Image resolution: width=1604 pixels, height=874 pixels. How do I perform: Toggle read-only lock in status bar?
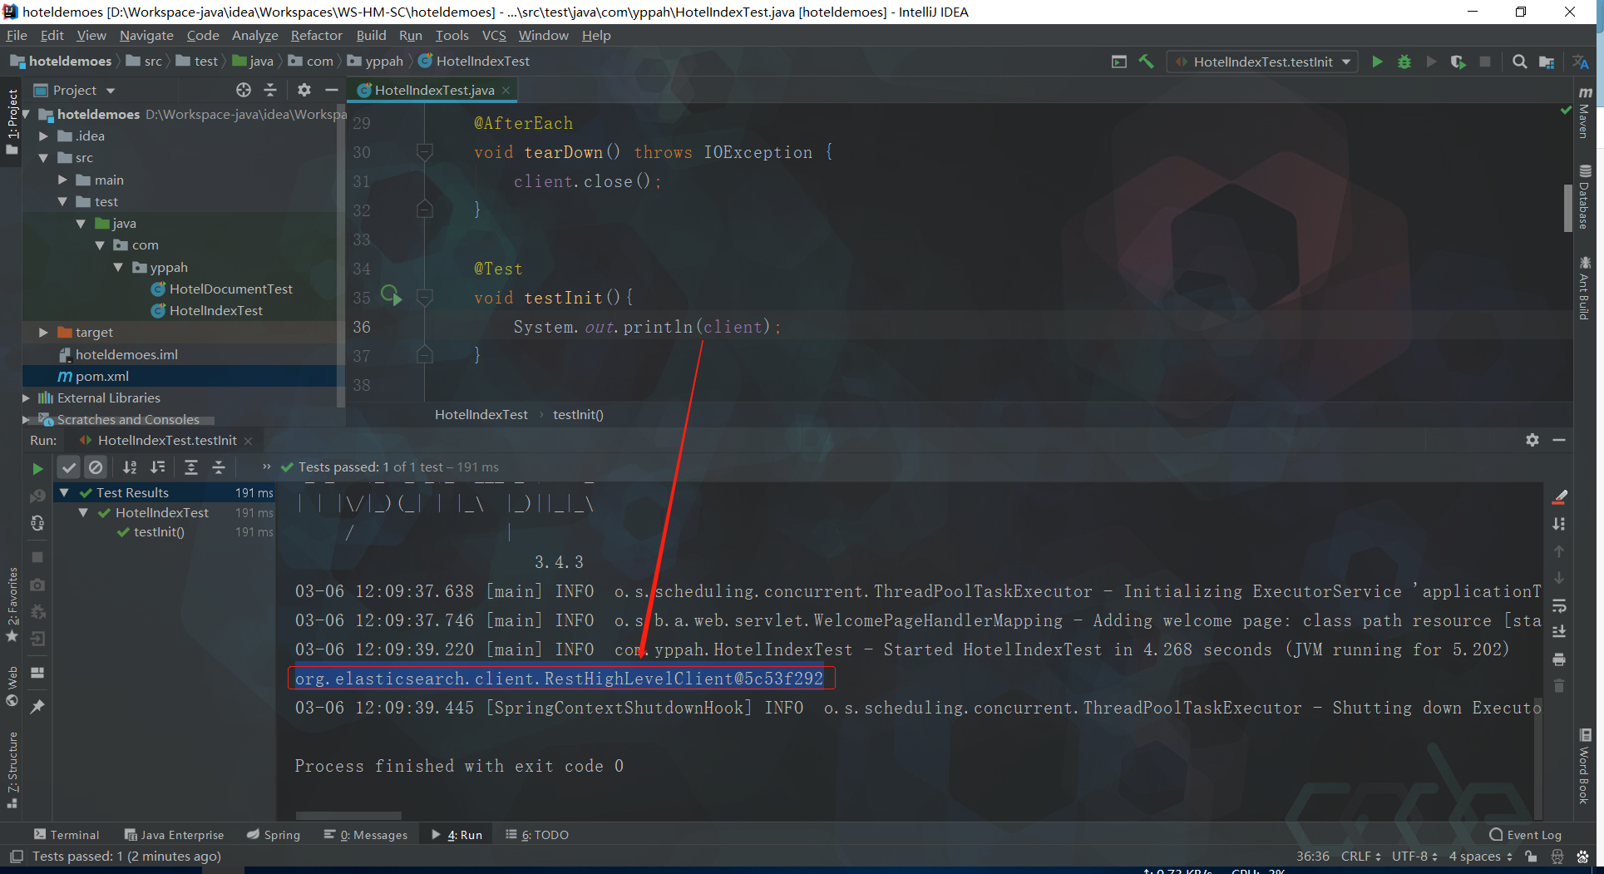1531,857
